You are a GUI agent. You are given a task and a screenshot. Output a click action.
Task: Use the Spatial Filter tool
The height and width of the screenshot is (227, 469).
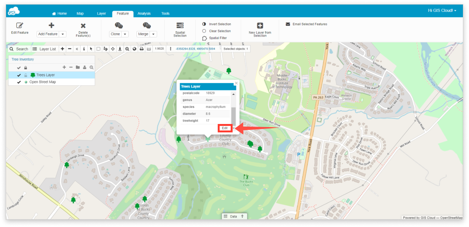coord(206,38)
